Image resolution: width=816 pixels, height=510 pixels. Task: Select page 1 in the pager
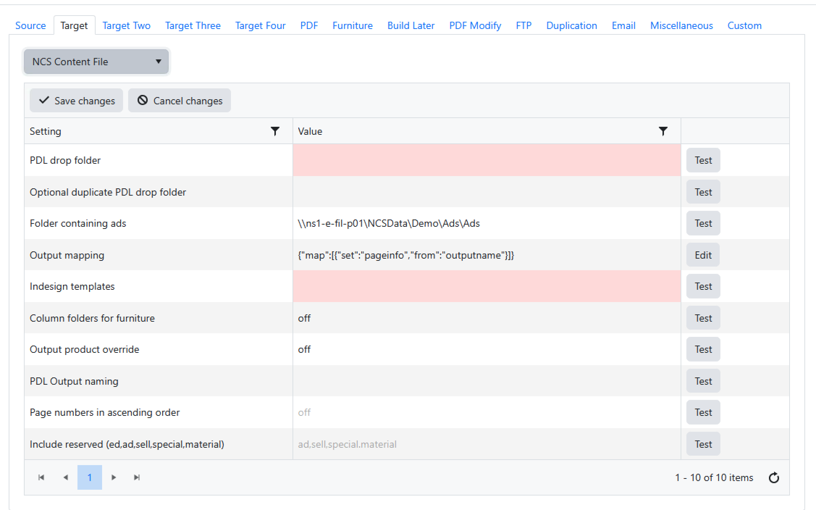89,477
